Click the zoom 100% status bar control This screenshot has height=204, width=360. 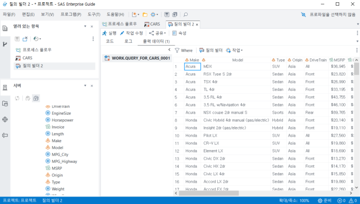pyautogui.click(x=294, y=201)
